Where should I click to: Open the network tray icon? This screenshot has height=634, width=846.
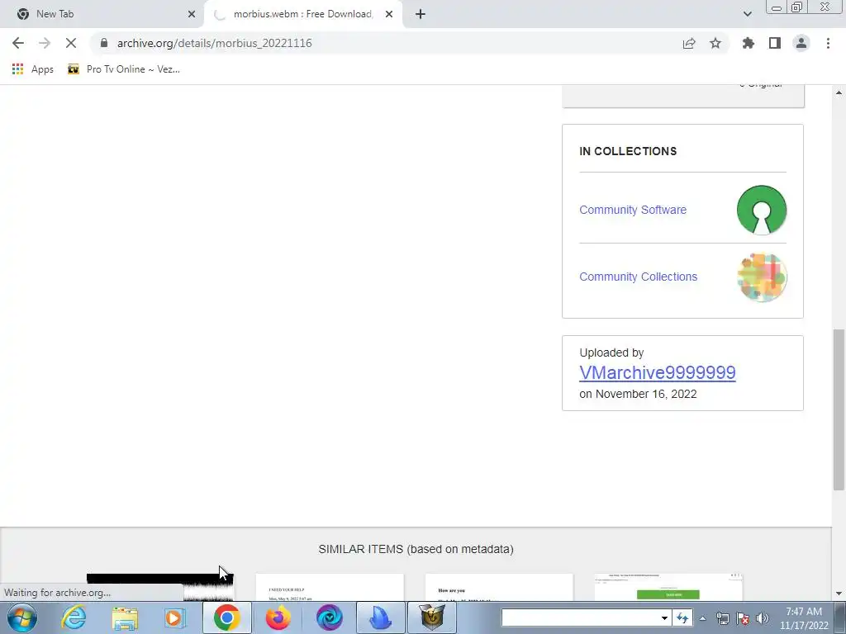pos(722,618)
